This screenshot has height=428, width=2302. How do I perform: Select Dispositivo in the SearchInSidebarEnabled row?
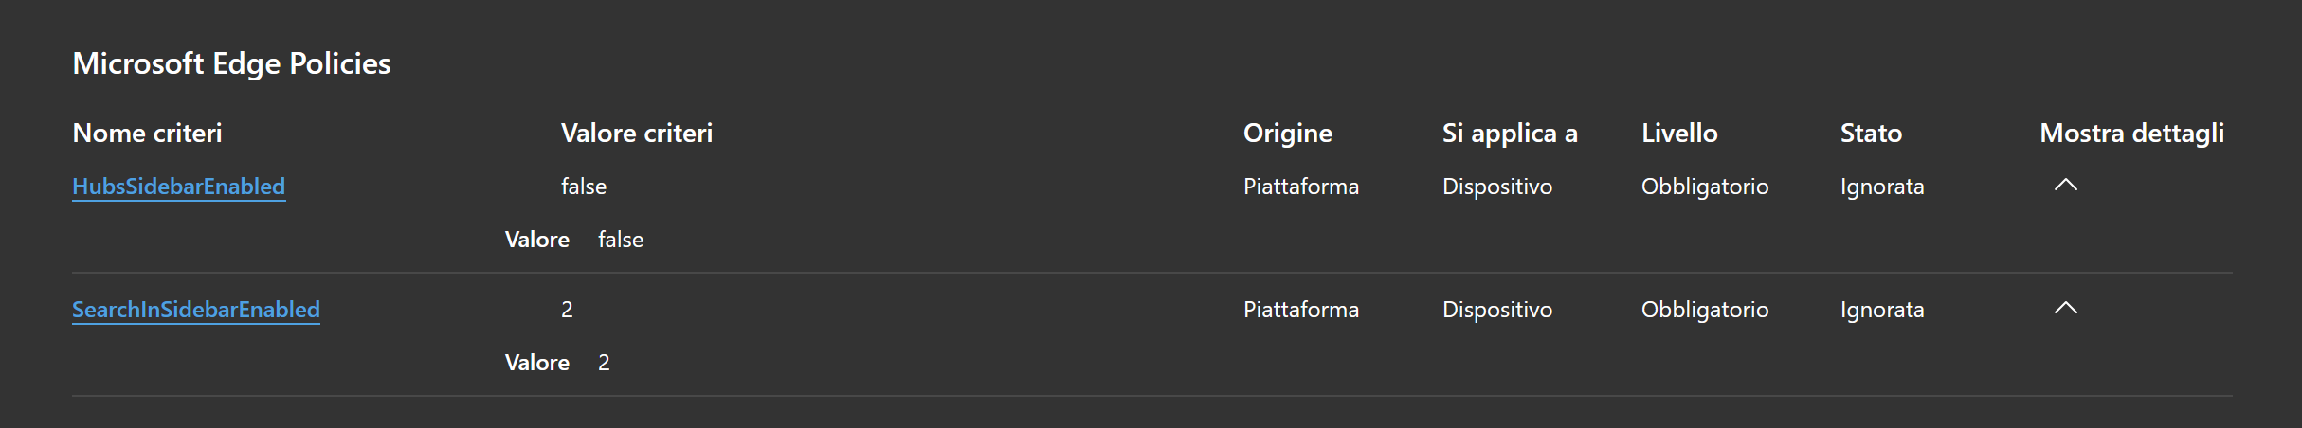pyautogui.click(x=1496, y=310)
